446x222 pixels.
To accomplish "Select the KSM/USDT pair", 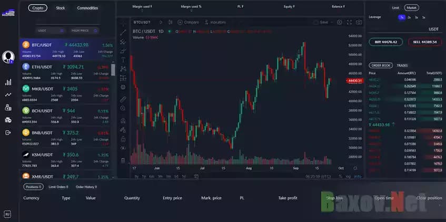I will [x=66, y=159].
